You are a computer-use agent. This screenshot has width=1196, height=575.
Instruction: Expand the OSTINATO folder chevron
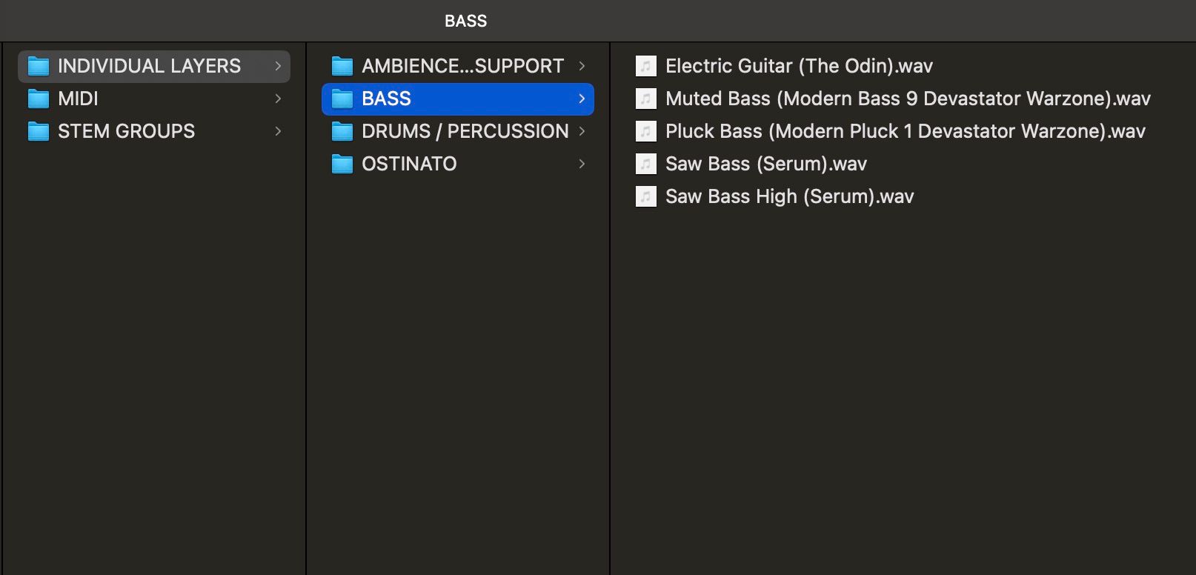[582, 164]
